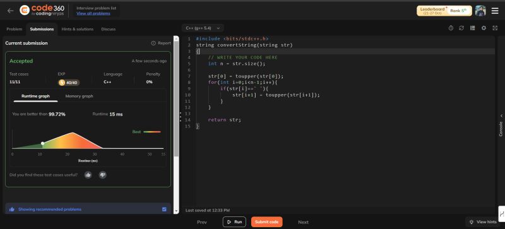
Task: Place cursor on str[0] = toupper(str[0]); line
Action: click(x=246, y=76)
